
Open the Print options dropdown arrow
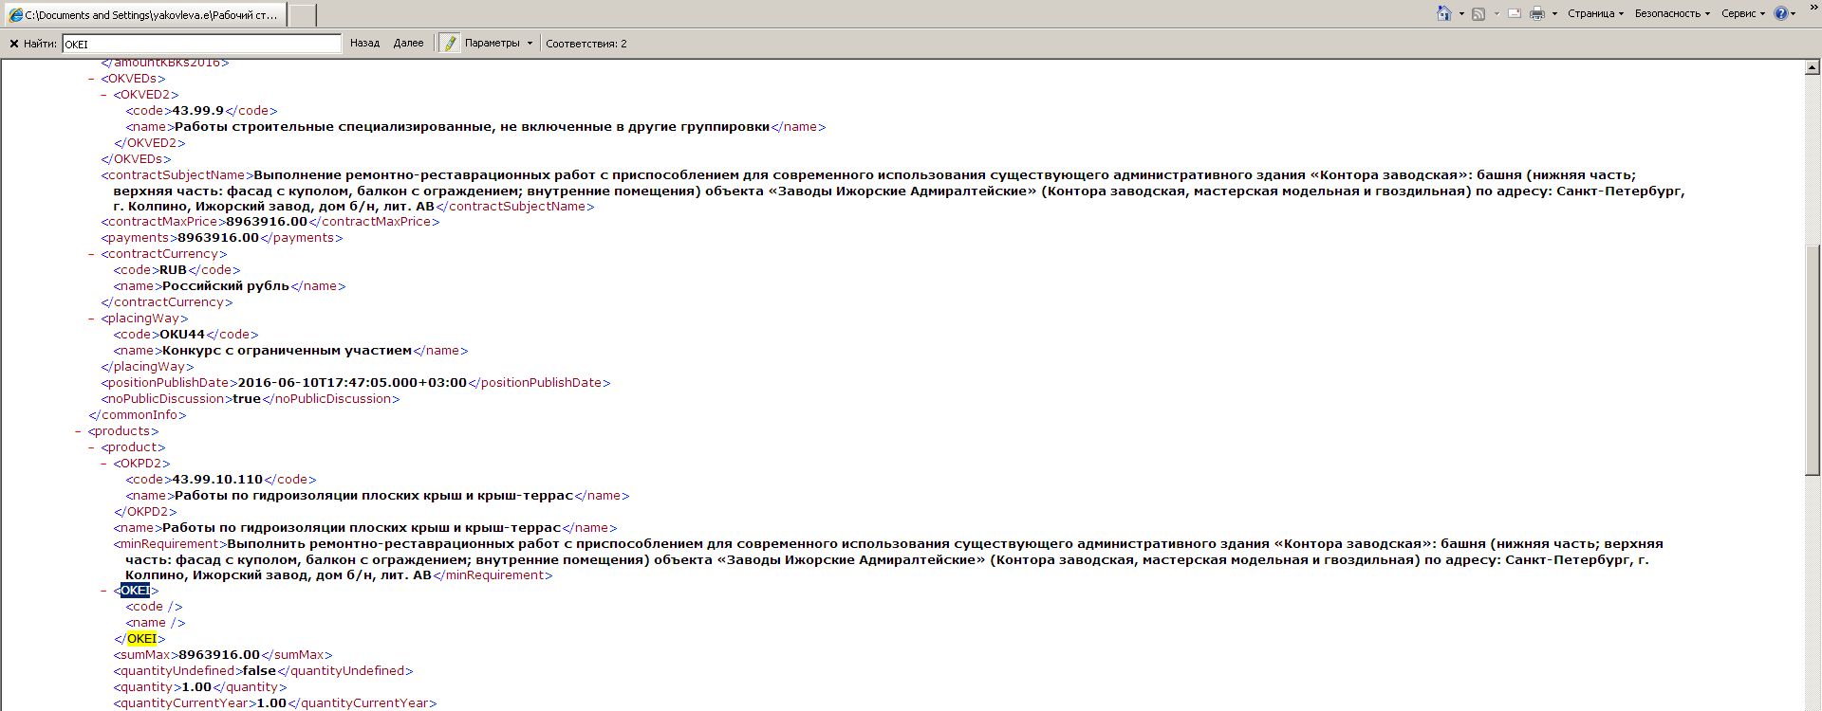(x=1554, y=14)
